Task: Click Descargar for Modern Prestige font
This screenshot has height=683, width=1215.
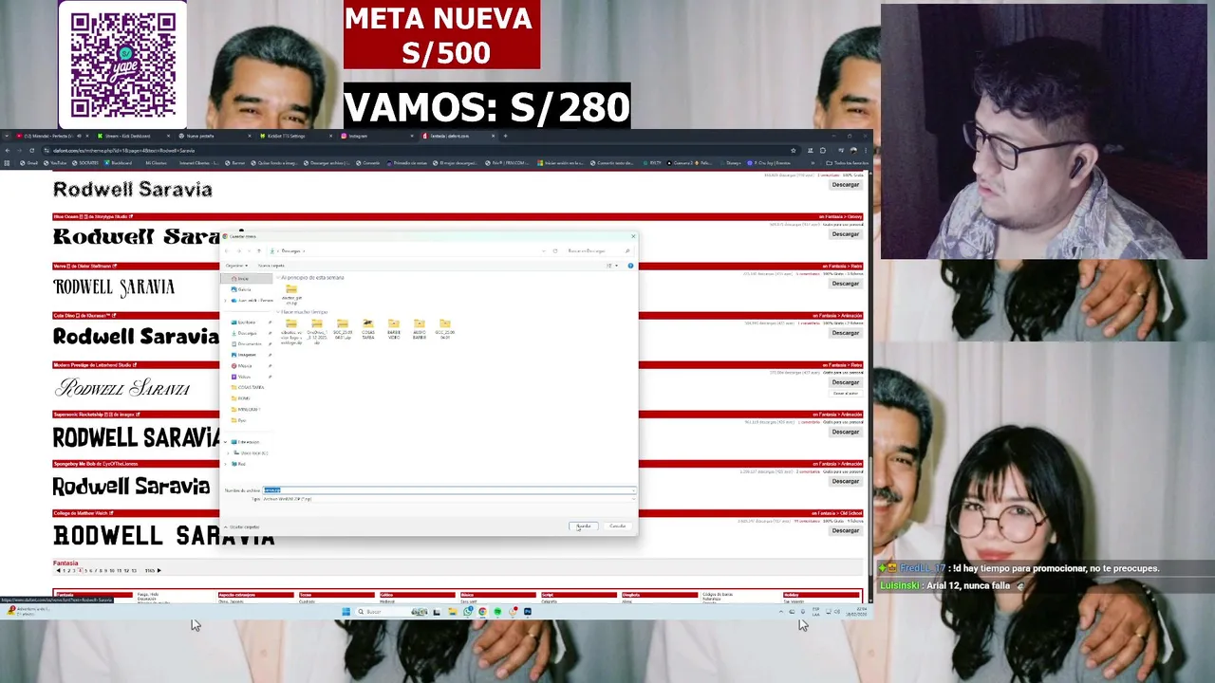Action: pos(845,382)
